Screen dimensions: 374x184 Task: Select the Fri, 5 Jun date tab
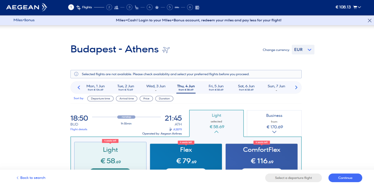tap(216, 88)
